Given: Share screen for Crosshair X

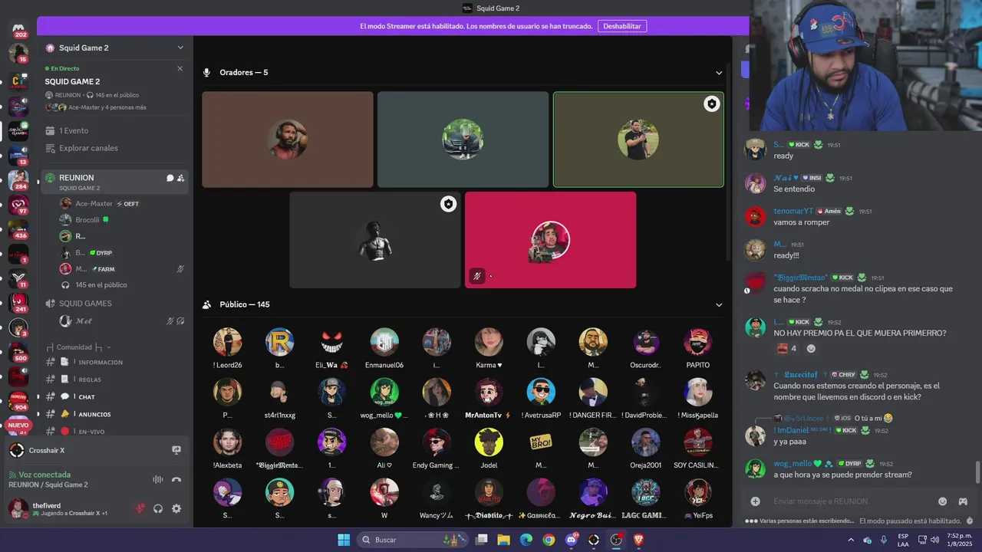Looking at the screenshot, I should (176, 450).
